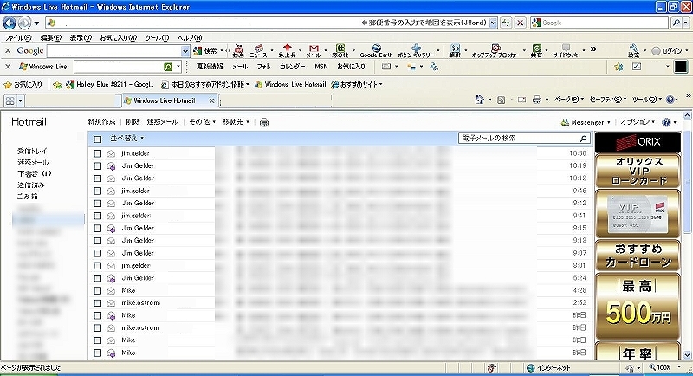Open the View menu

point(81,38)
